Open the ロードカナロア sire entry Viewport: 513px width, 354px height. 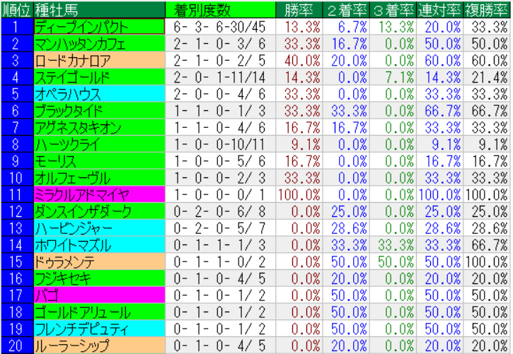[x=99, y=60]
